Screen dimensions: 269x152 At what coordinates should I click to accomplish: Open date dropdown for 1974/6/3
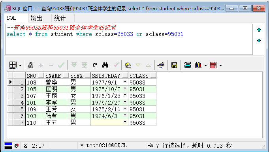pos(125,115)
